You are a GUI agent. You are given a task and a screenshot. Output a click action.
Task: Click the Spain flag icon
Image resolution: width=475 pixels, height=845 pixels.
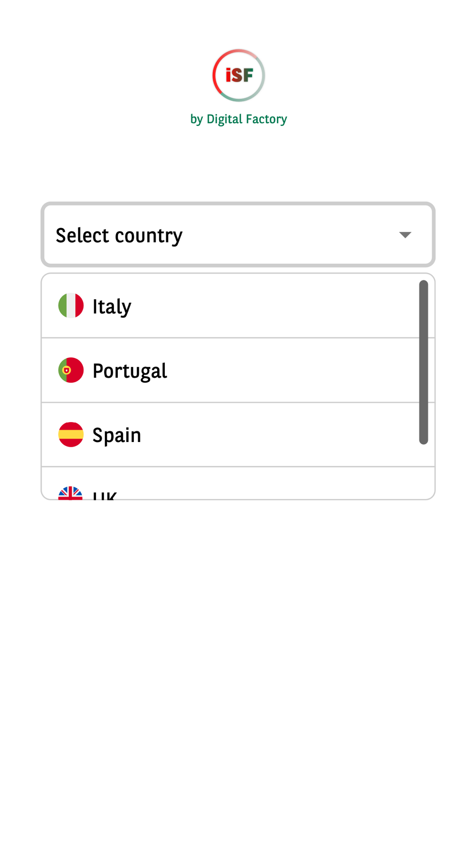(71, 434)
